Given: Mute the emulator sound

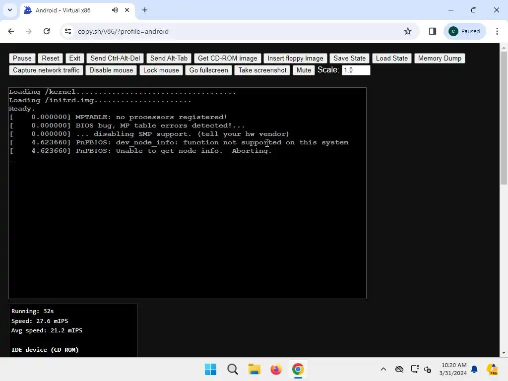Looking at the screenshot, I should tap(304, 70).
